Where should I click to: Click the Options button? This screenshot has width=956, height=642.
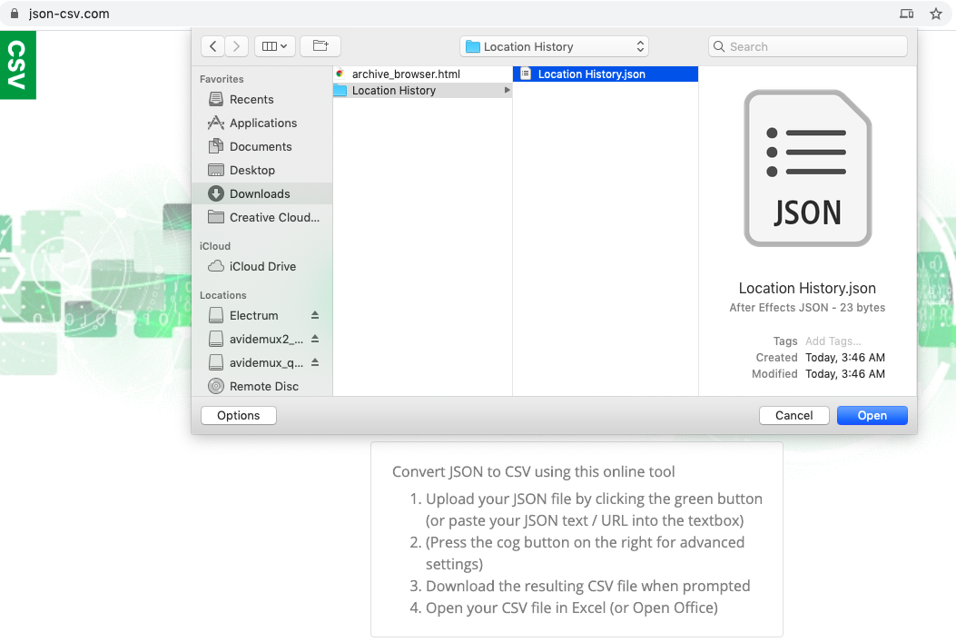click(x=239, y=415)
